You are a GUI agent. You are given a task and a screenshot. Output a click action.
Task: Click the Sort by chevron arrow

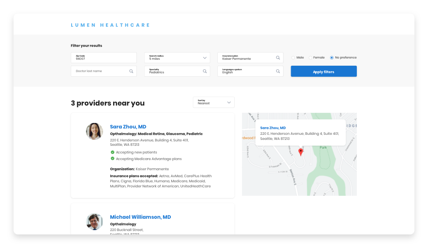tap(229, 103)
